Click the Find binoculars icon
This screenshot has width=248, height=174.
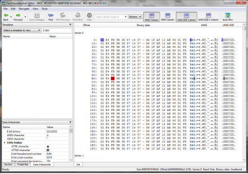(51, 15)
